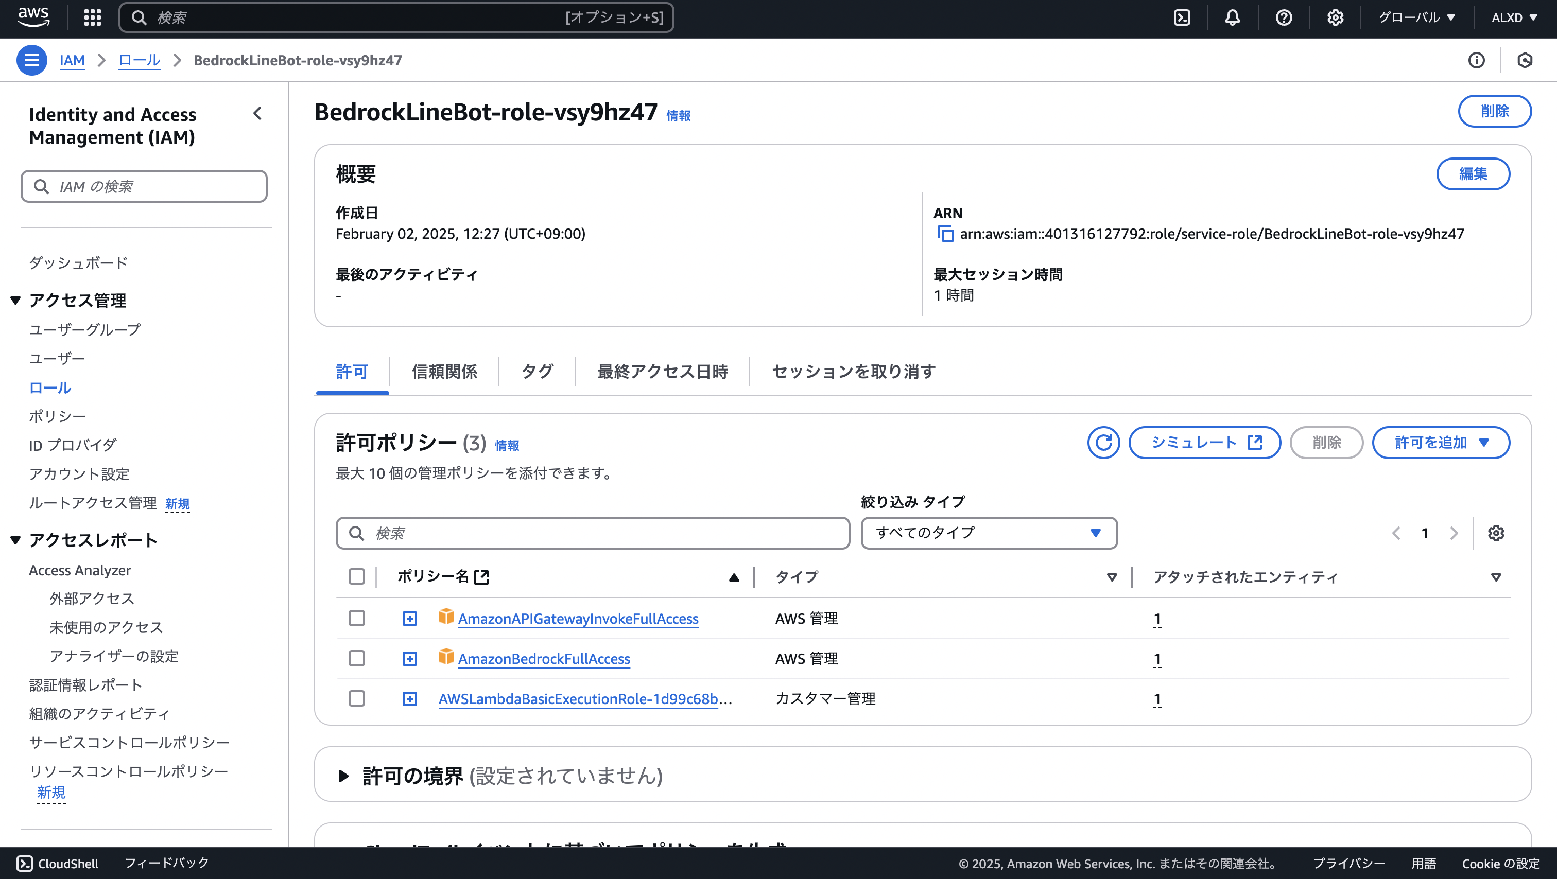Open the タグ tab

537,372
